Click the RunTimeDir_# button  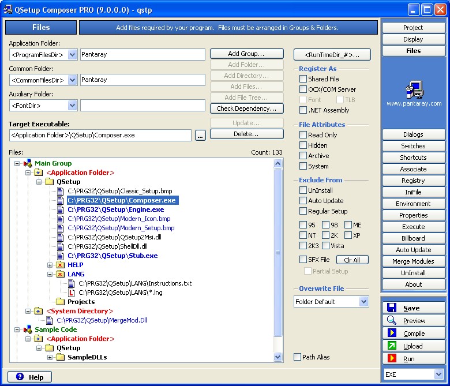pyautogui.click(x=332, y=55)
